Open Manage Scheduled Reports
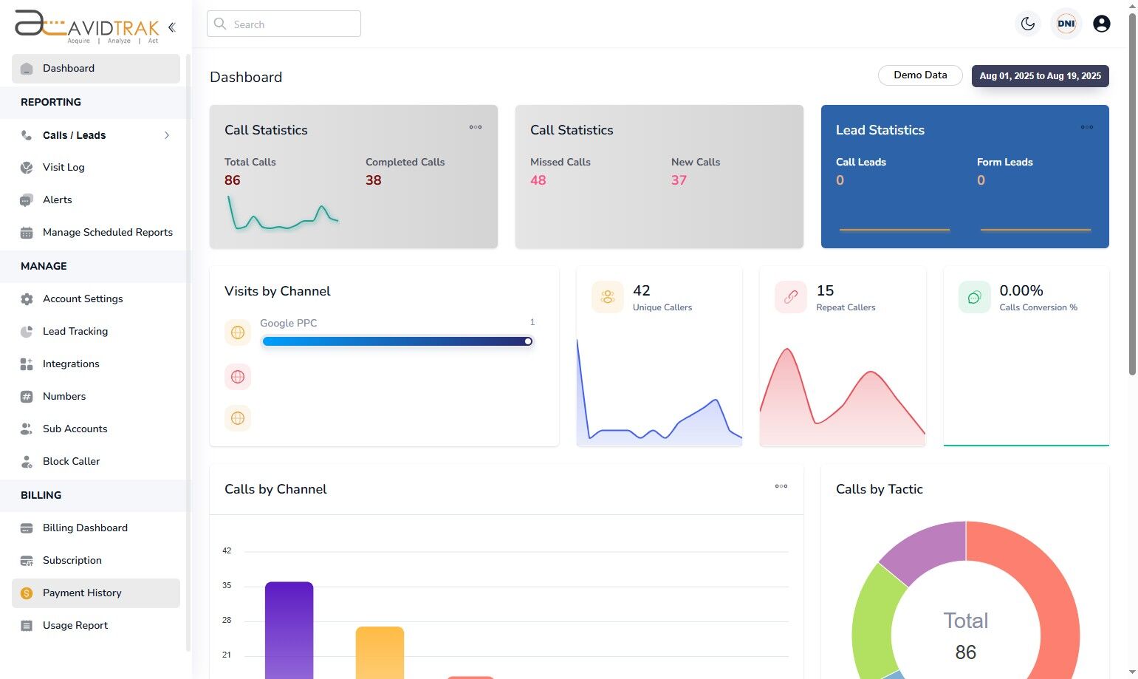Viewport: 1138px width, 679px height. click(96, 232)
